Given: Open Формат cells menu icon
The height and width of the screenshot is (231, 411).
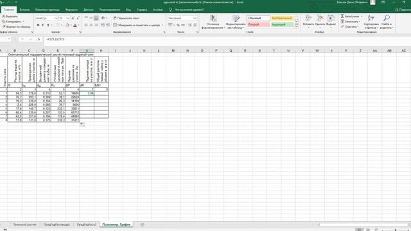Looking at the screenshot, I should [331, 19].
